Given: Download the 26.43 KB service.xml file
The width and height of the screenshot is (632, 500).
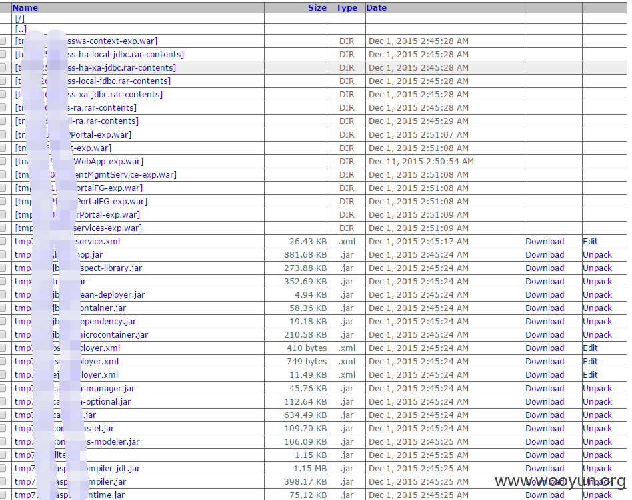Looking at the screenshot, I should pyautogui.click(x=545, y=242).
